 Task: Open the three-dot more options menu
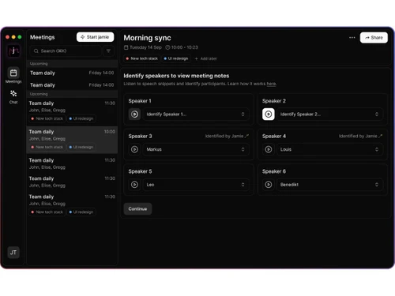352,38
